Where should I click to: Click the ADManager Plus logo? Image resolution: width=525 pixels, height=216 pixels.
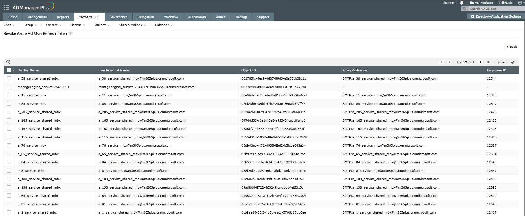pos(33,7)
